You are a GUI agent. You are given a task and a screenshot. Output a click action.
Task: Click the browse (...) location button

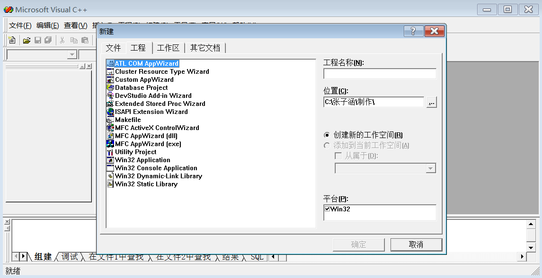pos(431,102)
